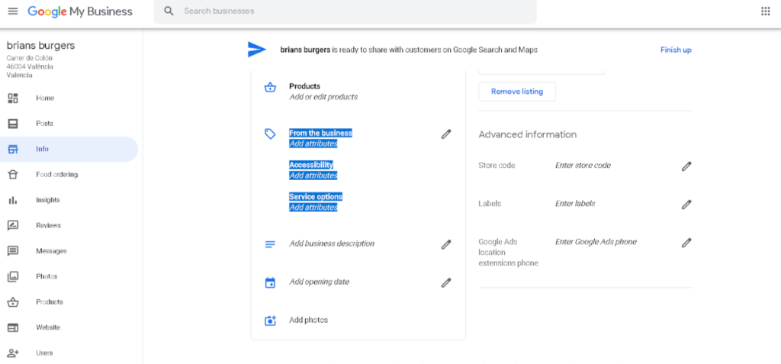Screen dimensions: 781x364
Task: Click Add attributes under Service options
Action: pos(313,208)
